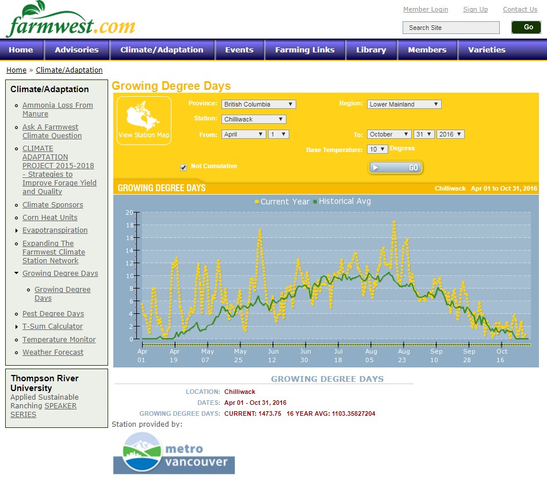547x478 pixels.
Task: Open the View Station Map icon
Action: [144, 120]
